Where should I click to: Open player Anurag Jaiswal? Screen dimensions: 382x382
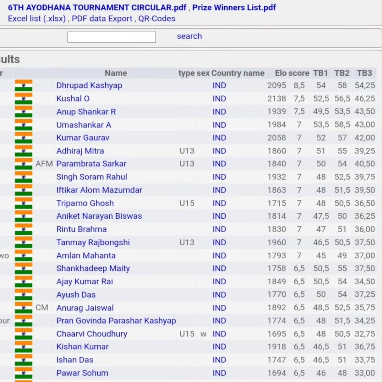85,308
